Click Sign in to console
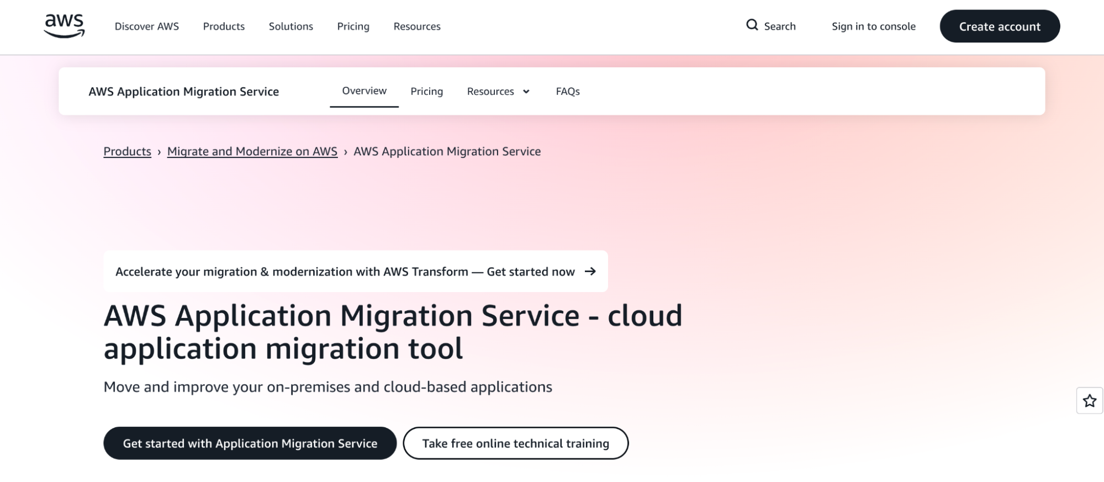This screenshot has height=482, width=1104. pos(873,27)
